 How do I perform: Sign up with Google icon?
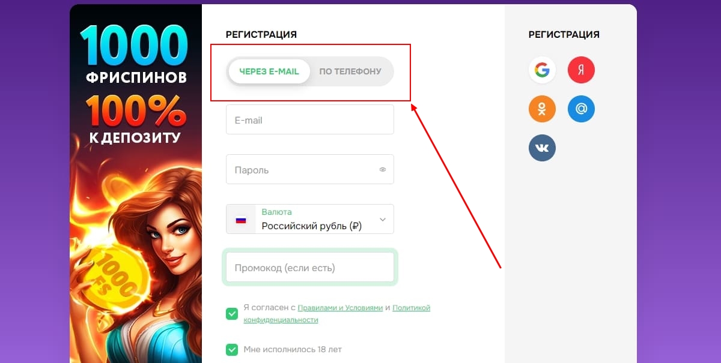(x=542, y=70)
